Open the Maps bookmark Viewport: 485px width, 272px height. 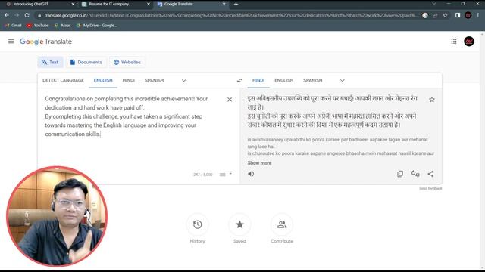coord(62,26)
